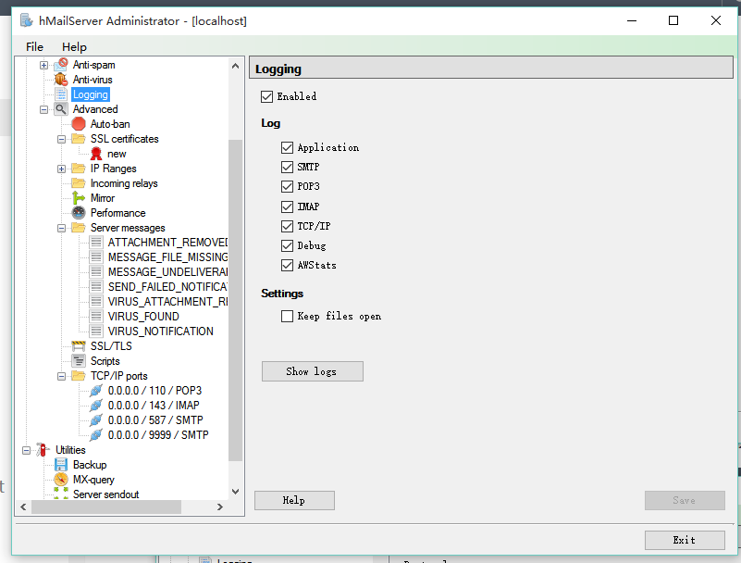Screen dimensions: 741x563
Task: Click the Anti-virus bug icon
Action: pos(61,80)
